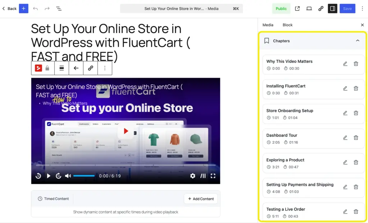This screenshot has width=368, height=223.
Task: Select the red video block type icon
Action: 38,68
